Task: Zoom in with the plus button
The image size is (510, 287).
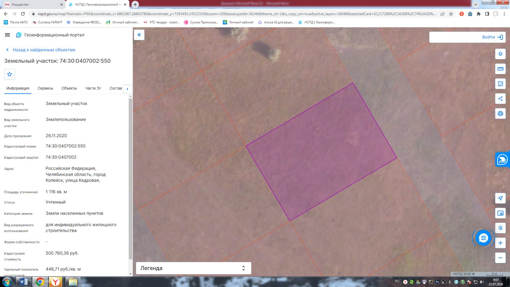Action: pyautogui.click(x=500, y=243)
